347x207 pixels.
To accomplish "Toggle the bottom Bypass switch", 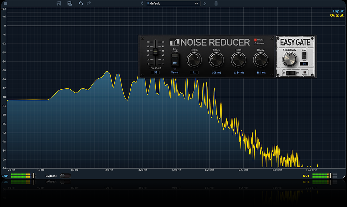I will (x=65, y=176).
